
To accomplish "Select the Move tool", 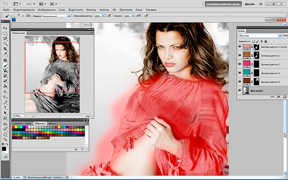I will pyautogui.click(x=5, y=28).
